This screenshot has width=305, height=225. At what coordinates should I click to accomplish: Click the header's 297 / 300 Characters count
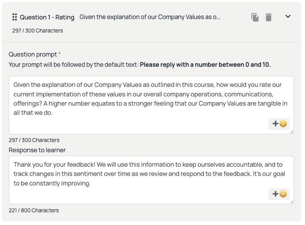click(37, 31)
